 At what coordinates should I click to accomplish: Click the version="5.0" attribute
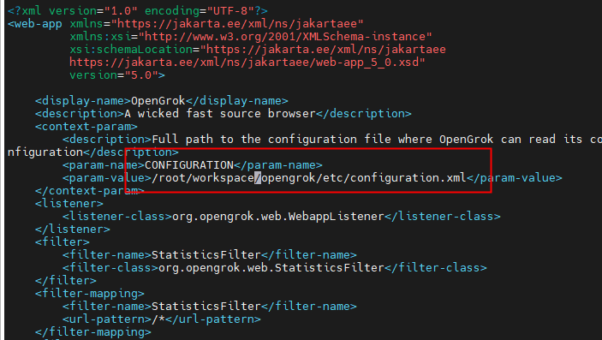click(x=114, y=75)
